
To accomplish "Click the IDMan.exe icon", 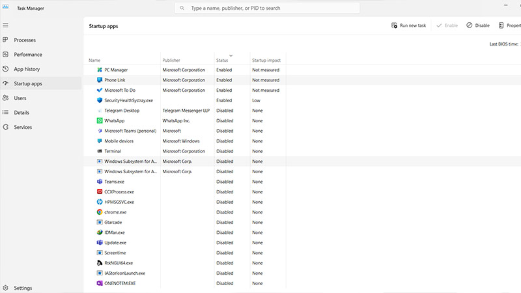I will 100,232.
